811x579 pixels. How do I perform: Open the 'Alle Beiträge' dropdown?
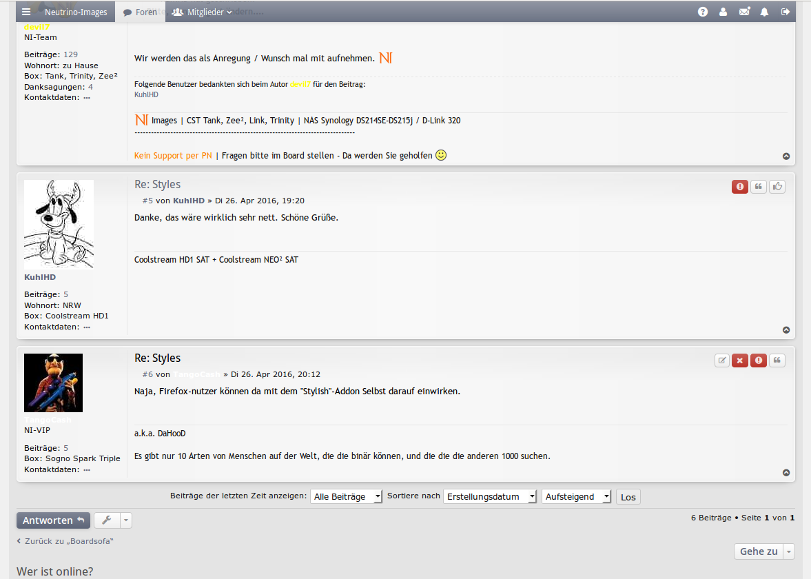(346, 496)
